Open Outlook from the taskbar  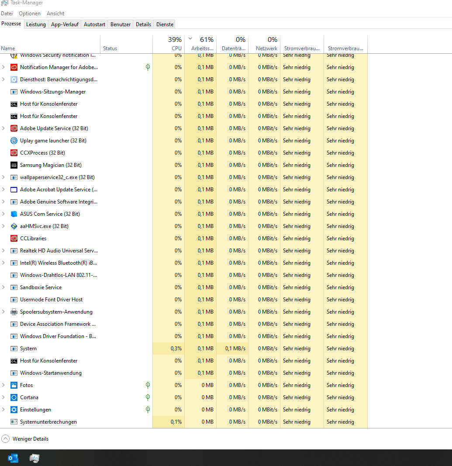(13, 458)
